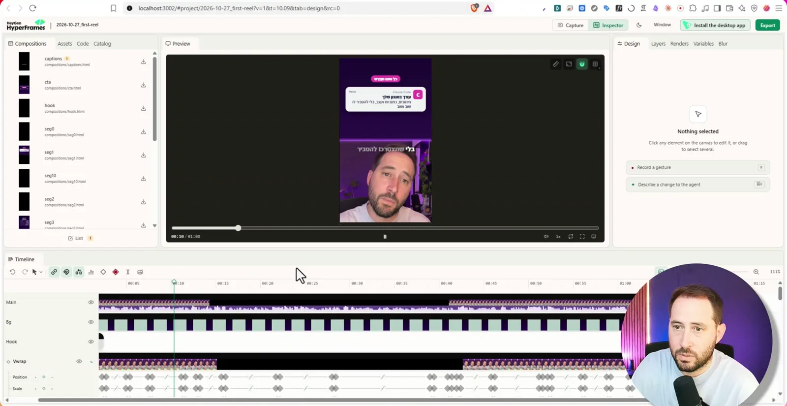
Task: Click the preview playback progress slider
Action: (385, 228)
